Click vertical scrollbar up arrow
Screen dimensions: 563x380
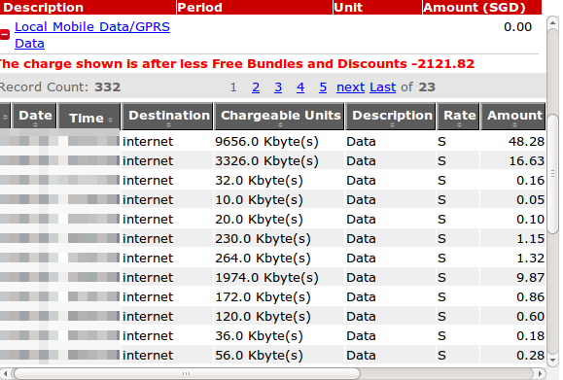[553, 23]
